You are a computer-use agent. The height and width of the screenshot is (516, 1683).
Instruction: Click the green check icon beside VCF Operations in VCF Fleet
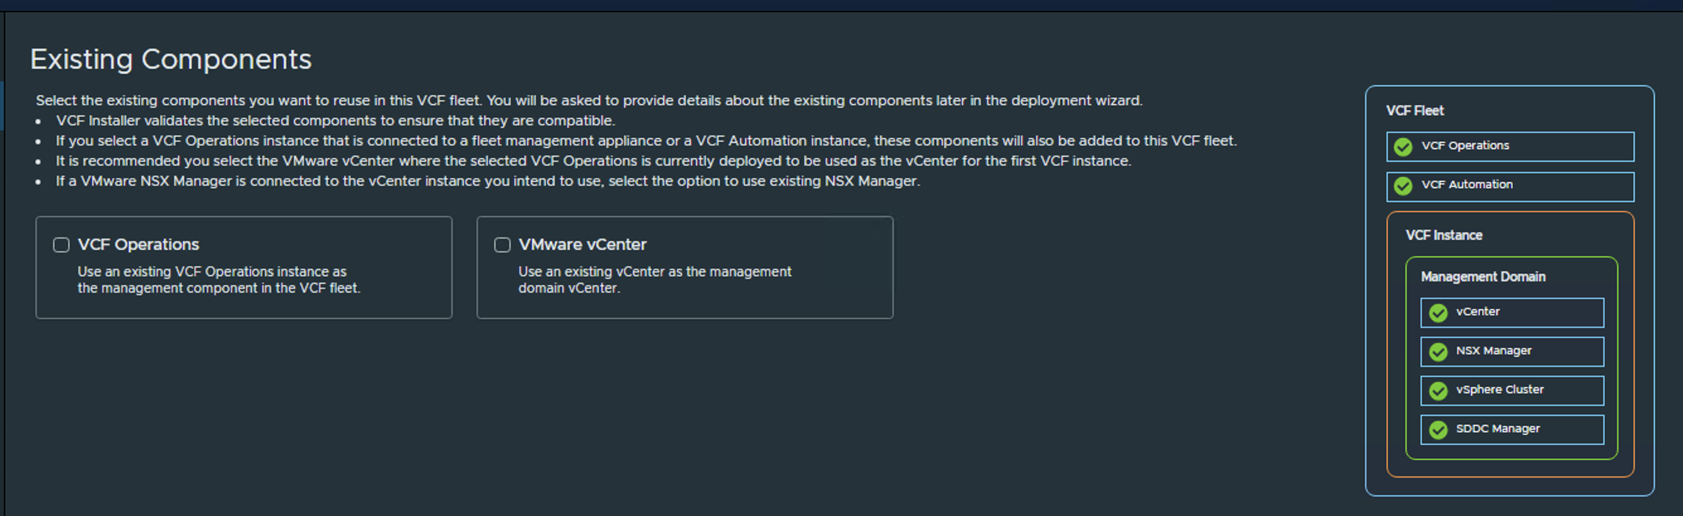(x=1404, y=146)
